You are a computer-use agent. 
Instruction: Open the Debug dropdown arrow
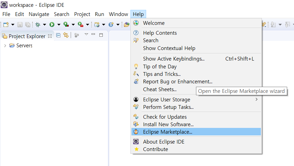(44, 24)
